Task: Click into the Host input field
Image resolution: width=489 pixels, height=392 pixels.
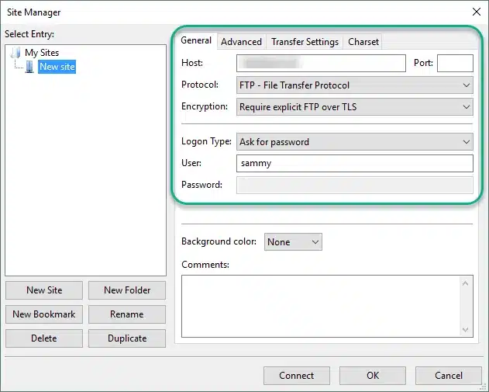Action: (321, 63)
